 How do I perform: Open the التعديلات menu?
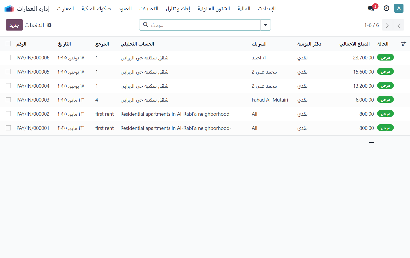point(149,8)
